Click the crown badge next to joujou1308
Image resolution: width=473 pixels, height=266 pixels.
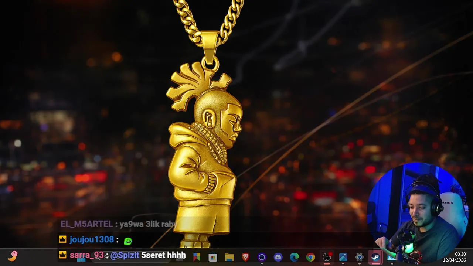tap(62, 239)
